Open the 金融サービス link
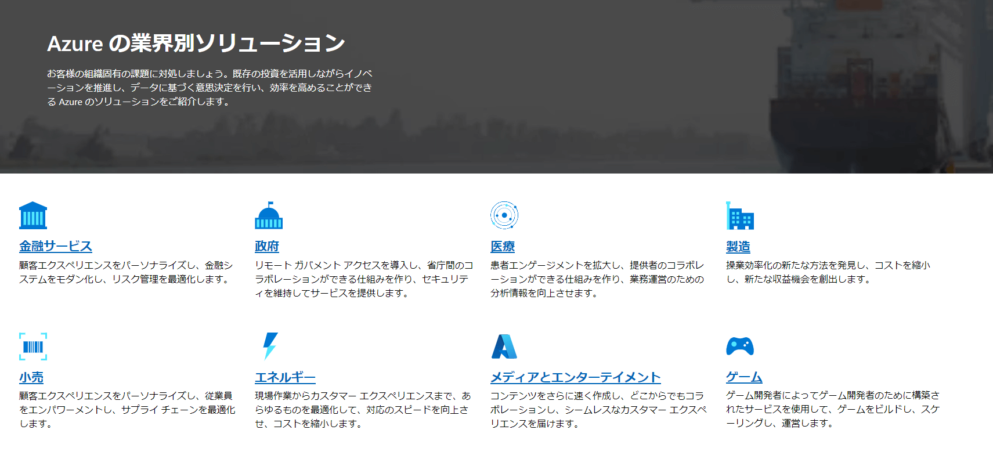This screenshot has height=455, width=993. coord(56,246)
